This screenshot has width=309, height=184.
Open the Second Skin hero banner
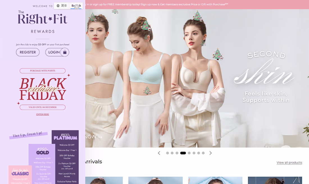point(197,78)
